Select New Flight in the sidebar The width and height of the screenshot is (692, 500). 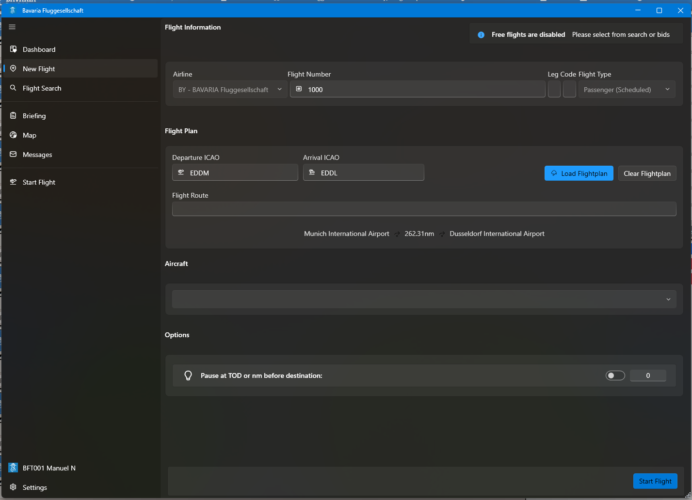80,69
